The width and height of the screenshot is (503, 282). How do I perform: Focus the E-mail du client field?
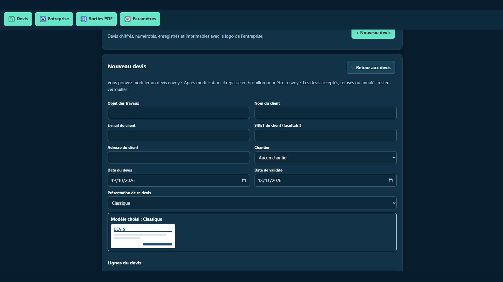point(179,135)
